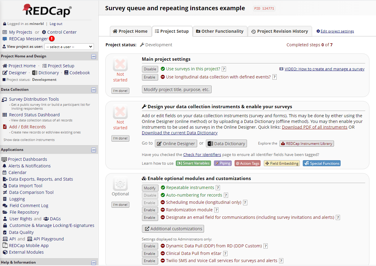
Task: Open the REDCap Instrument Library
Action: [306, 144]
